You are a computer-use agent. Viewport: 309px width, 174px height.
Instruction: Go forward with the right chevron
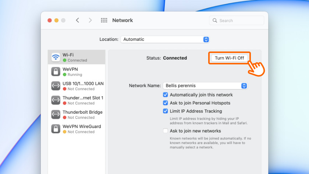point(90,21)
